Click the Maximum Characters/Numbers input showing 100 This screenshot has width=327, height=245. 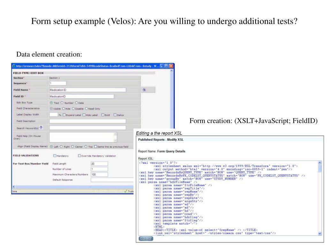tap(99, 174)
